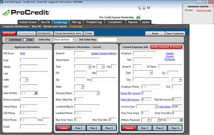Click the First name input field
Image resolution: width=214 pixels, height=135 pixels.
coord(34,60)
